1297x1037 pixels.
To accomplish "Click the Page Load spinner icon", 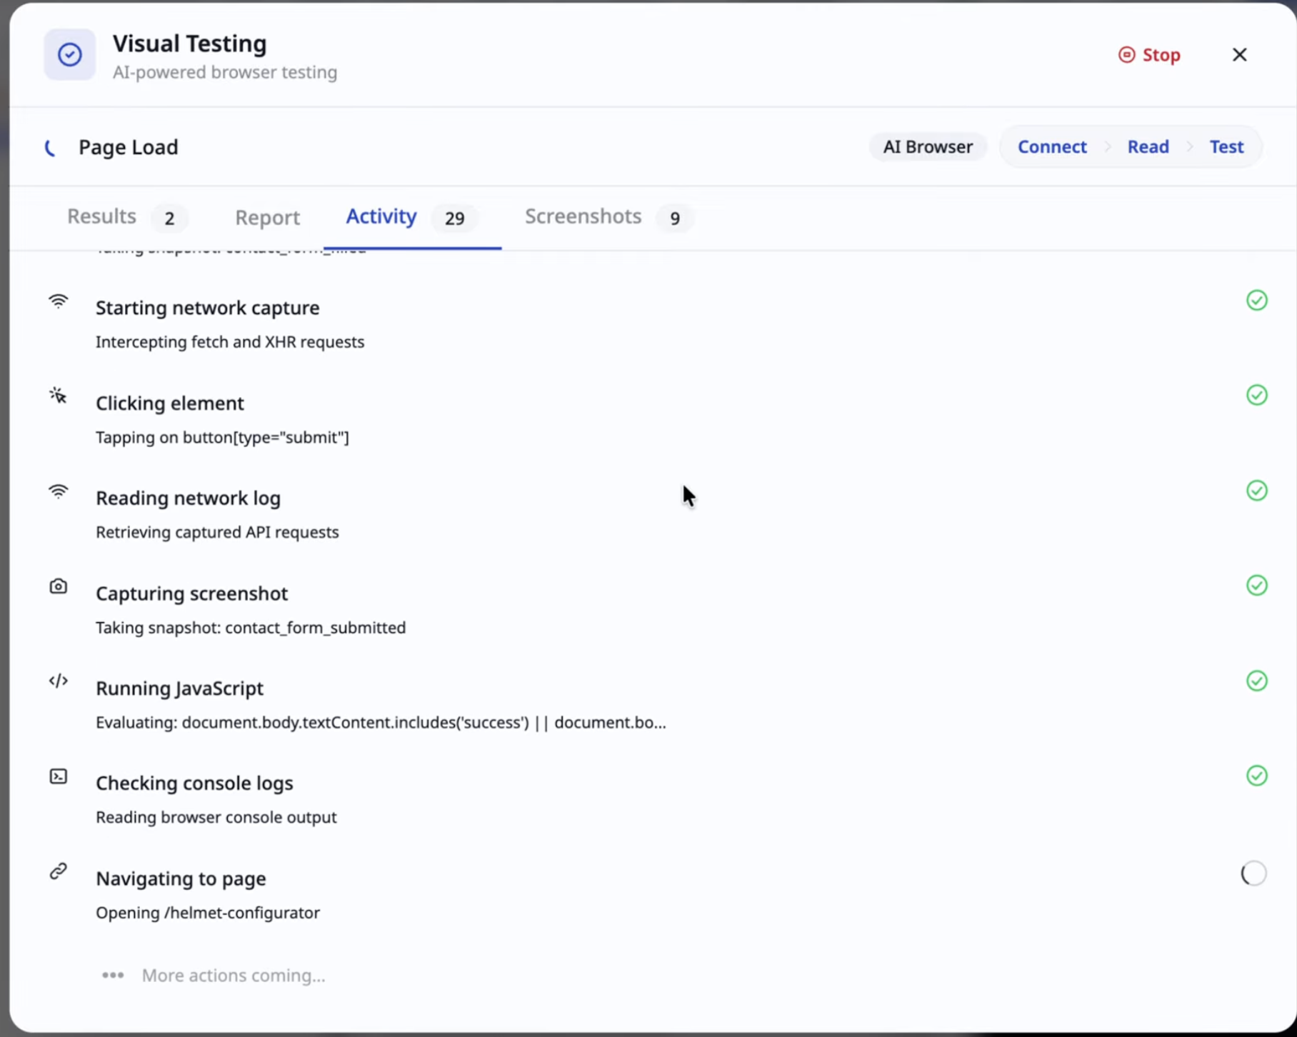I will coord(50,148).
